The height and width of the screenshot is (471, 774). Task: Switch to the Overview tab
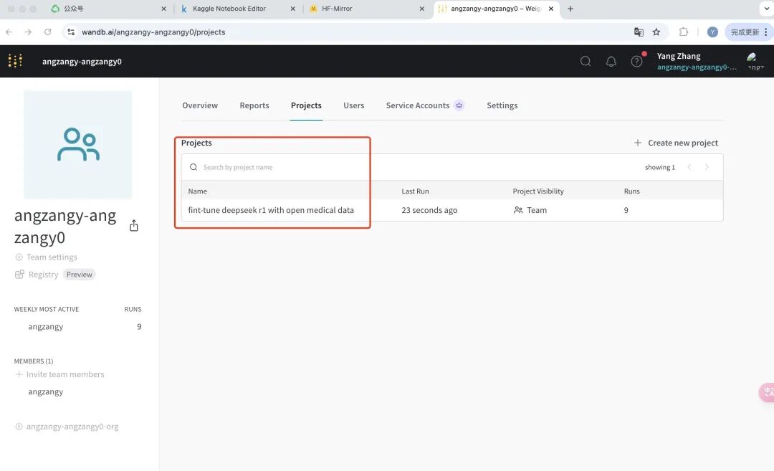[x=200, y=105]
